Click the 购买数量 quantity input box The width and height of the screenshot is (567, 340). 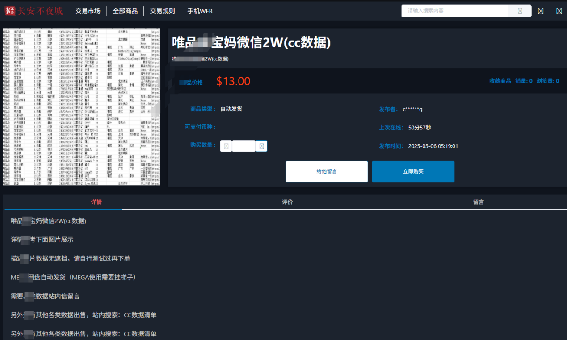[x=244, y=146]
